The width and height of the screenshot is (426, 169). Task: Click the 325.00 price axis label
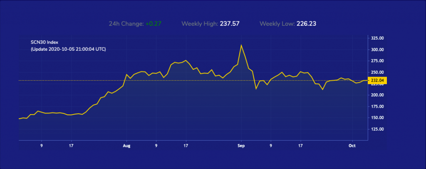click(x=377, y=38)
